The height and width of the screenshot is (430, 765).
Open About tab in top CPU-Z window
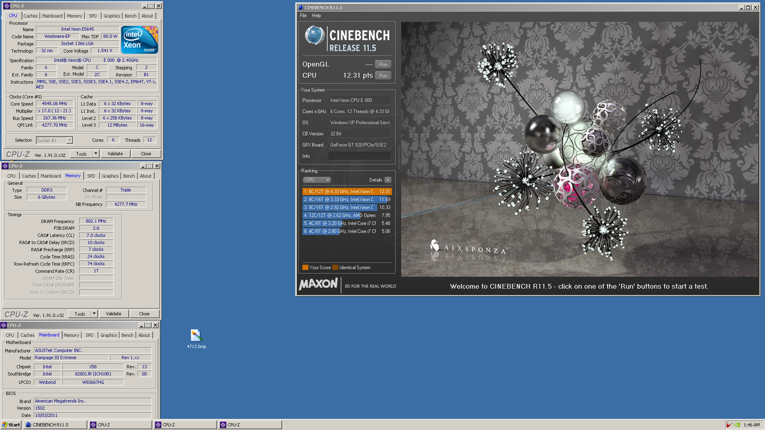(147, 16)
